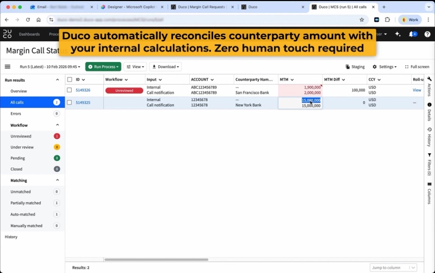Open the Chrome three-dot menu
Screen dimensions: 435x273
click(428, 20)
